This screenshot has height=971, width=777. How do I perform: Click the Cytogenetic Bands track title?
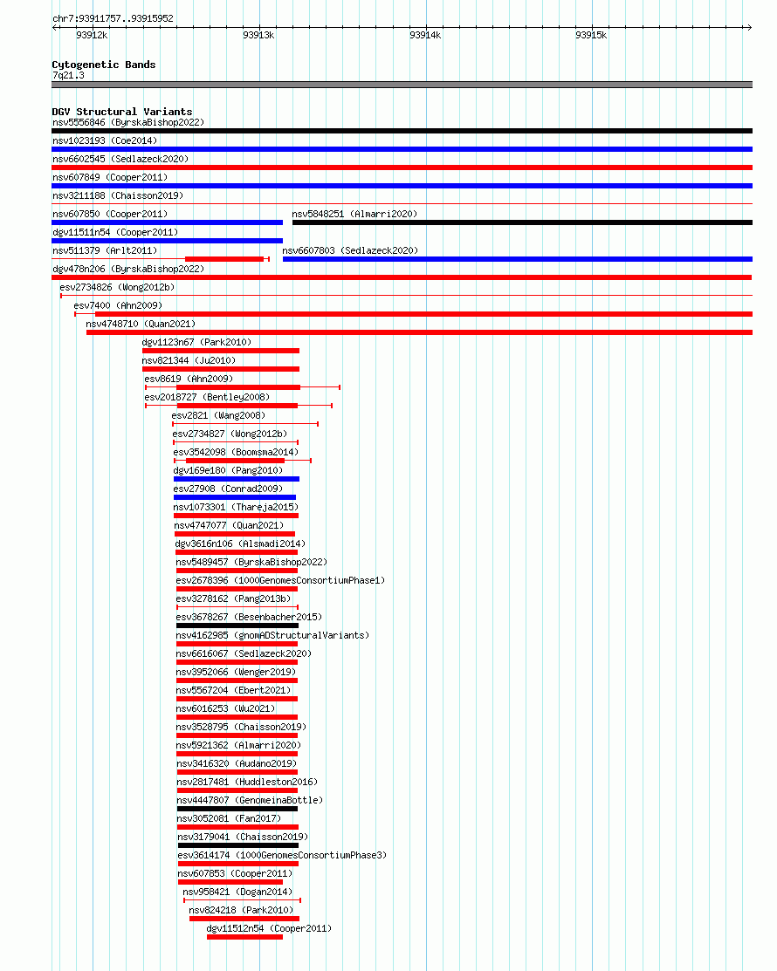pyautogui.click(x=104, y=65)
